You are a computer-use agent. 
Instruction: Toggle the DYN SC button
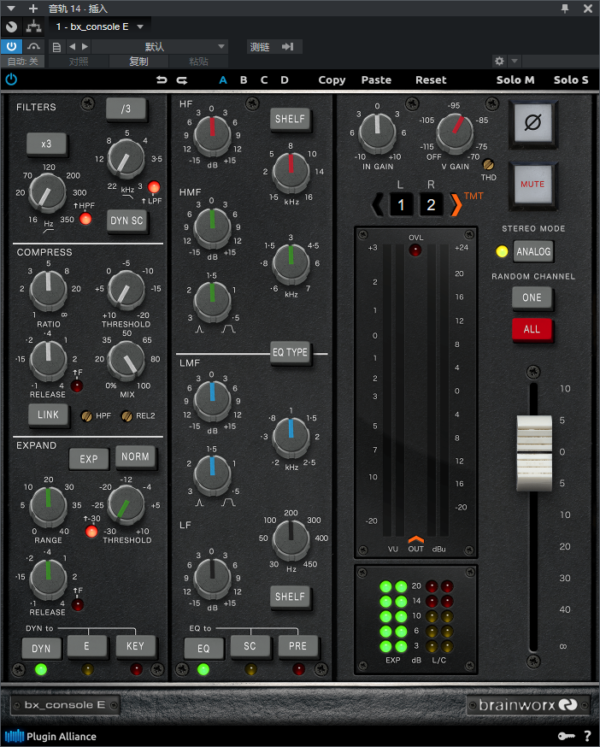tap(126, 221)
